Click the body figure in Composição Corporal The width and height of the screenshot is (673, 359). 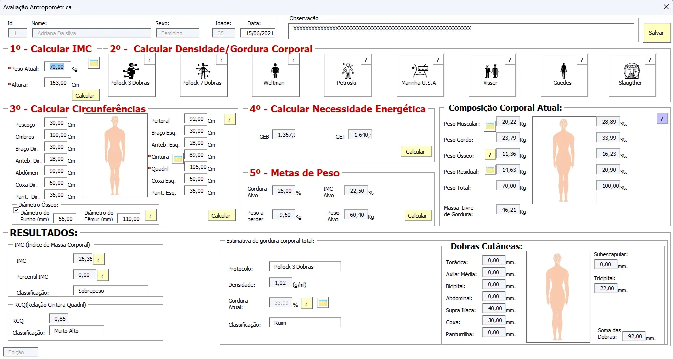[x=564, y=160]
